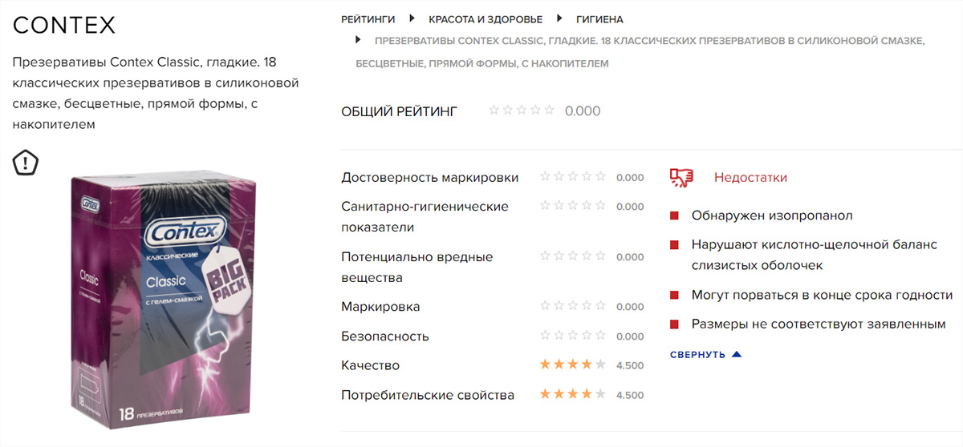Image resolution: width=963 pixels, height=447 pixels.
Task: Click breadcrumb arrow after КРАСОТА И ЗДОРОВЬЕ
Action: (x=559, y=18)
